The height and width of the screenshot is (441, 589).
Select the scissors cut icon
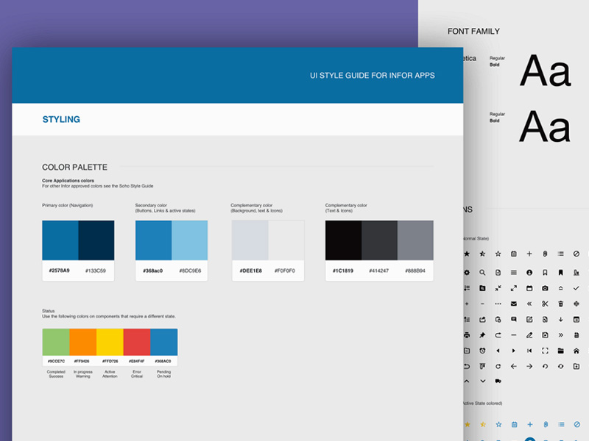click(x=545, y=304)
